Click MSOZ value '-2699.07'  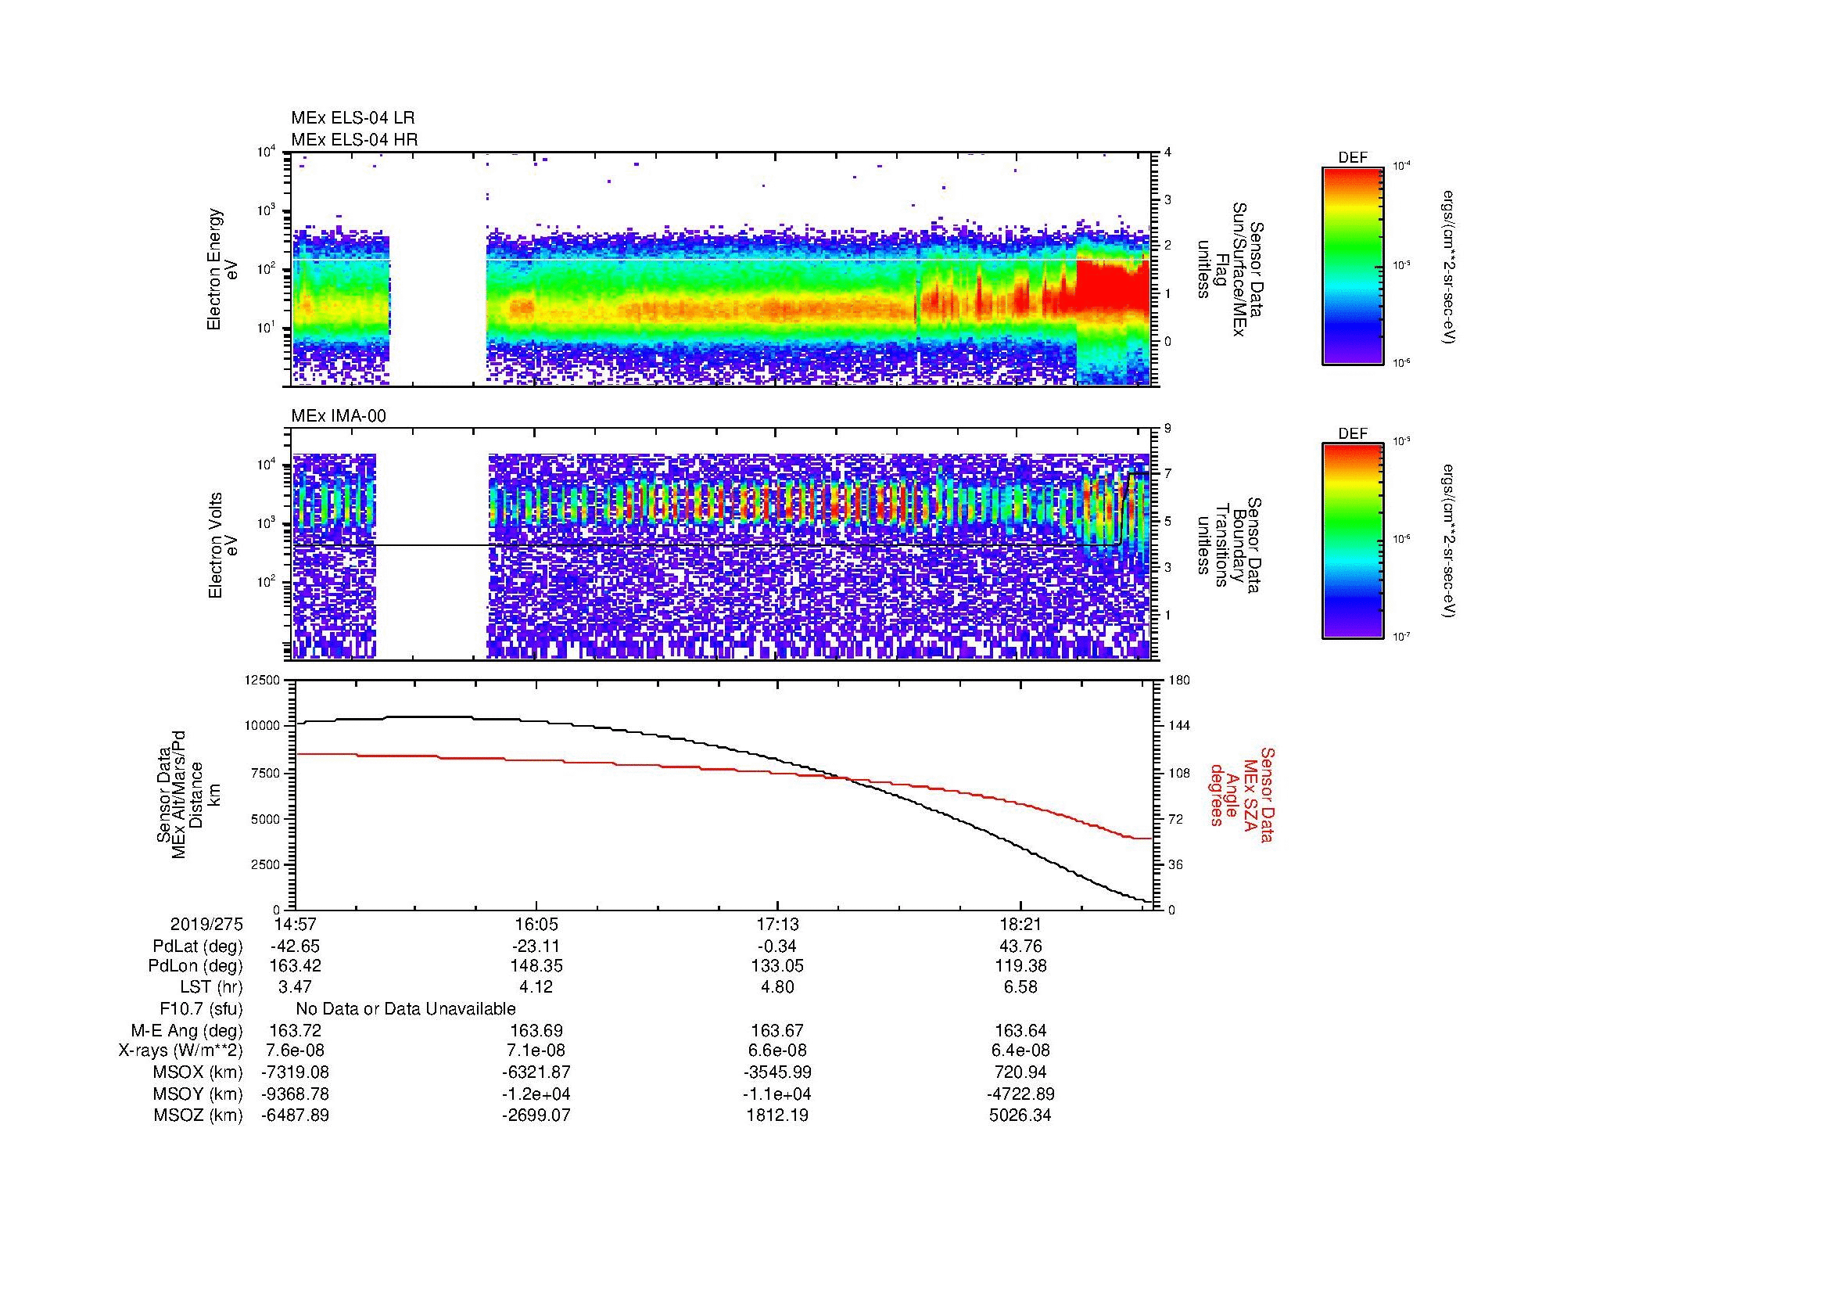536,1115
